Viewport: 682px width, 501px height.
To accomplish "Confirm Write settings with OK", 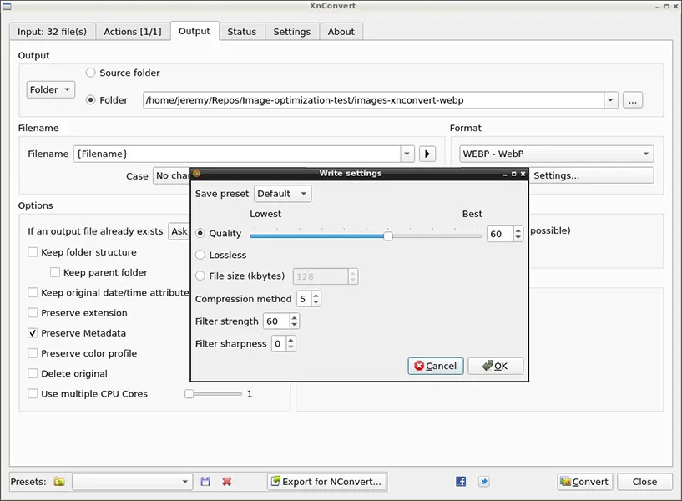I will click(x=495, y=366).
